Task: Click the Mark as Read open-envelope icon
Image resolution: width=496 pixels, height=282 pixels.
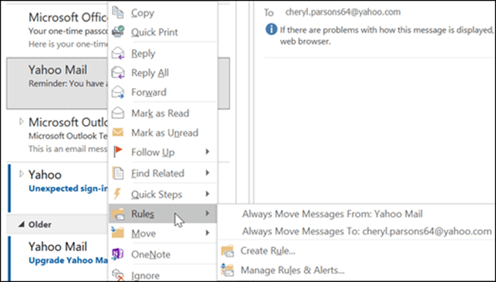Action: (118, 112)
